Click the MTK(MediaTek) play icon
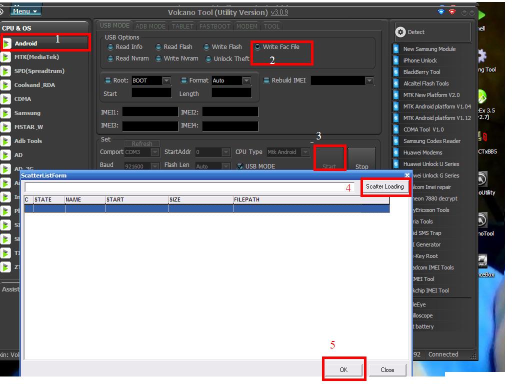 (x=5, y=57)
